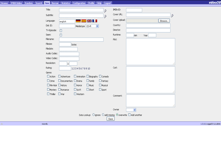The height and width of the screenshot is (147, 221).
Task: Click the German flag language icon
Action: [78, 21]
